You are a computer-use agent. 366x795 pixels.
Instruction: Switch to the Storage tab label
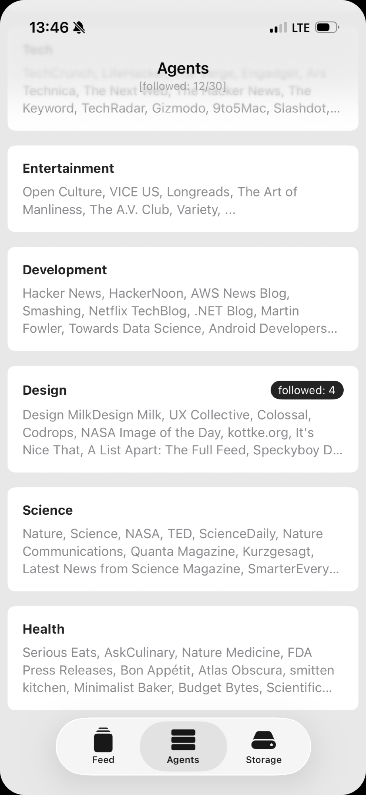(263, 760)
